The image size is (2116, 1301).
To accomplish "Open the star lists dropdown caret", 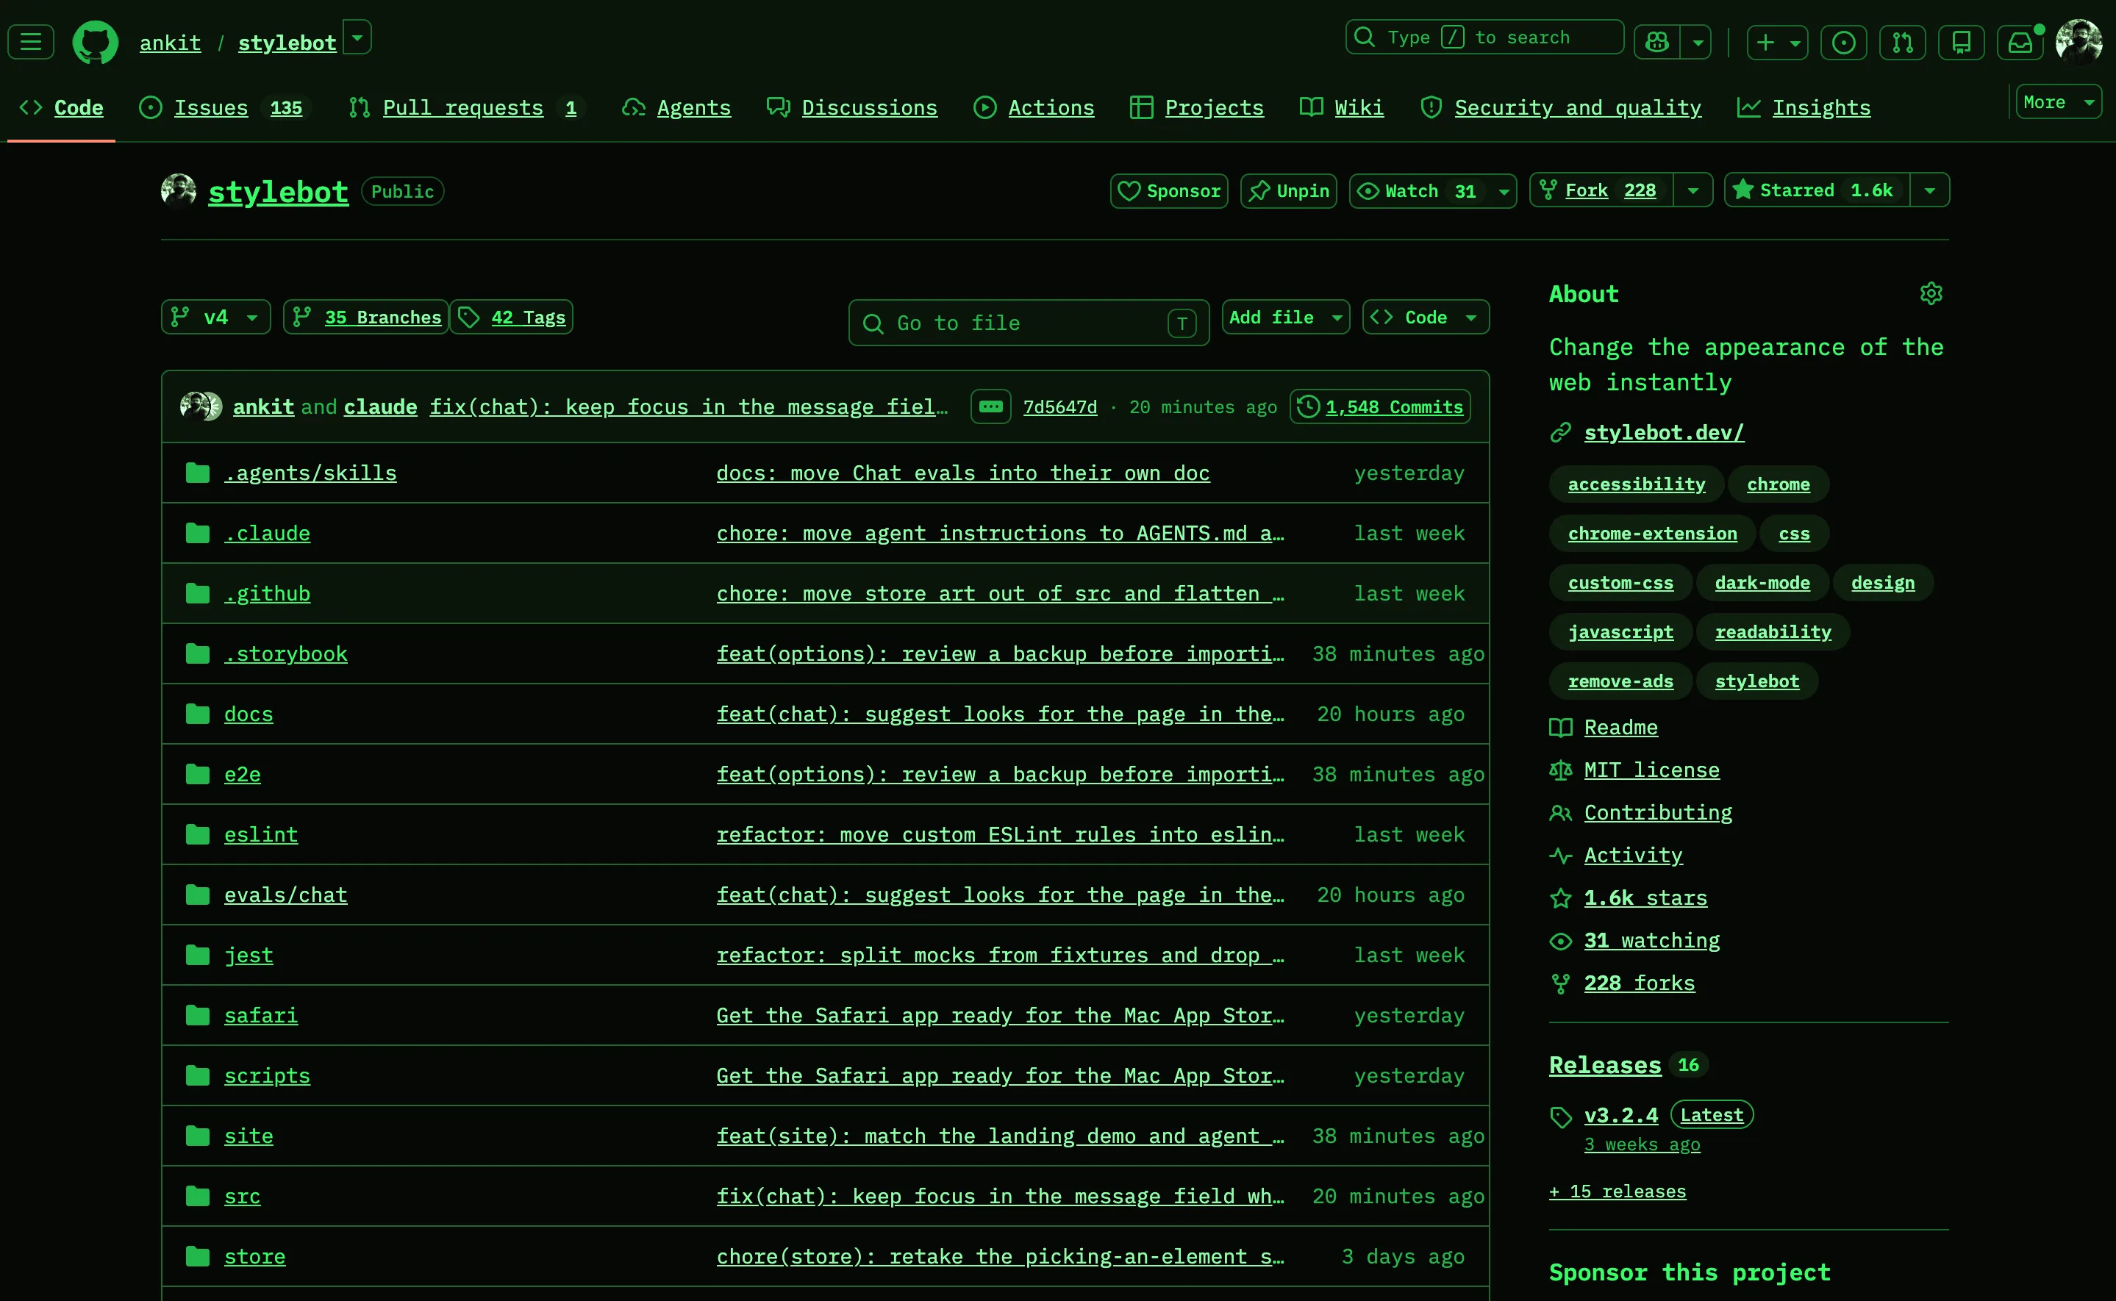I will [x=1930, y=190].
